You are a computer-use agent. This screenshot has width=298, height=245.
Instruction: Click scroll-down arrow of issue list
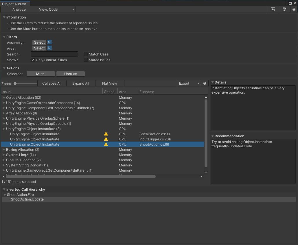pyautogui.click(x=206, y=172)
